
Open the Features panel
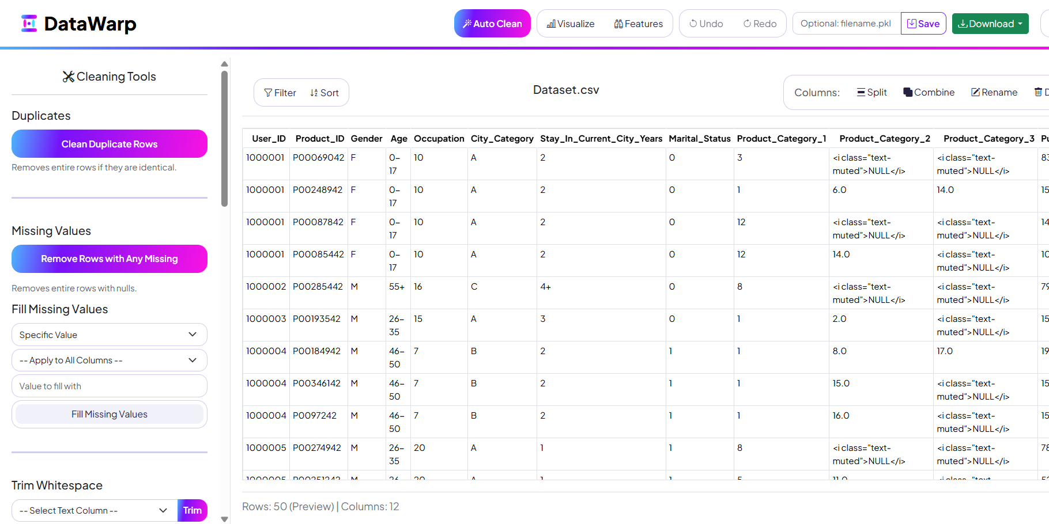pos(639,24)
